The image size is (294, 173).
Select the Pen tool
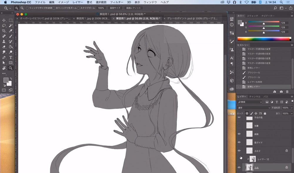click(4, 57)
